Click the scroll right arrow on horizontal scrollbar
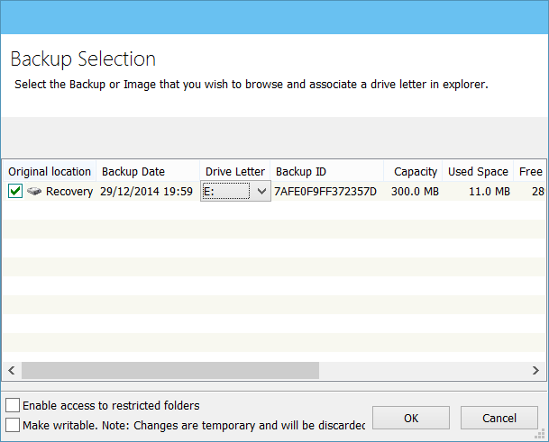The height and width of the screenshot is (442, 549). point(536,370)
